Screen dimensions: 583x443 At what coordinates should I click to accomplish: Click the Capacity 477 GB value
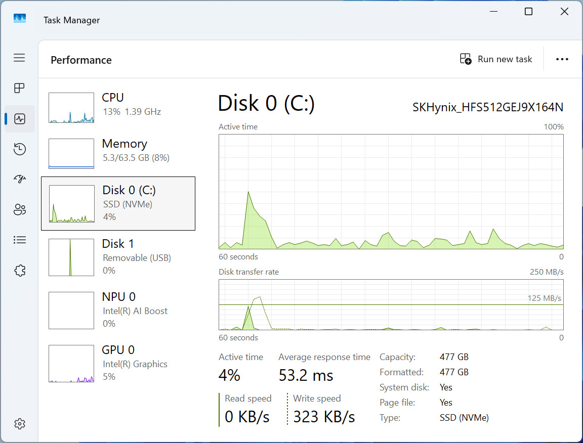tap(454, 357)
